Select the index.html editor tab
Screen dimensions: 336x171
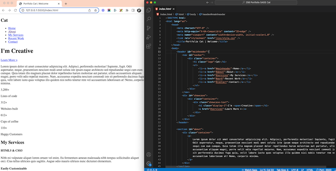[165, 9]
